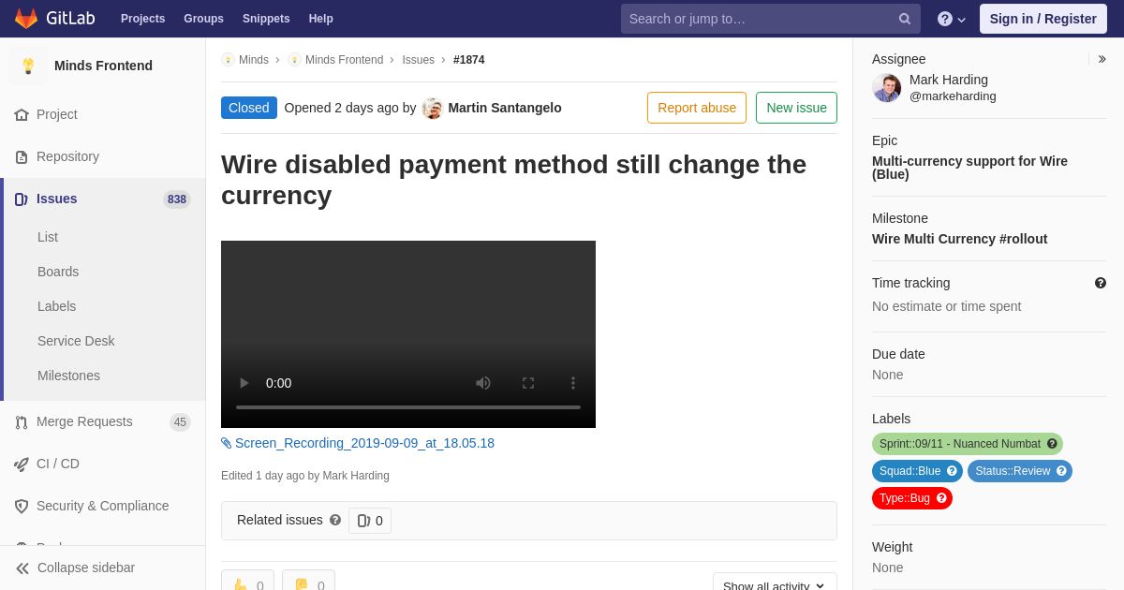Open the Martin Santangelo author link

click(505, 108)
